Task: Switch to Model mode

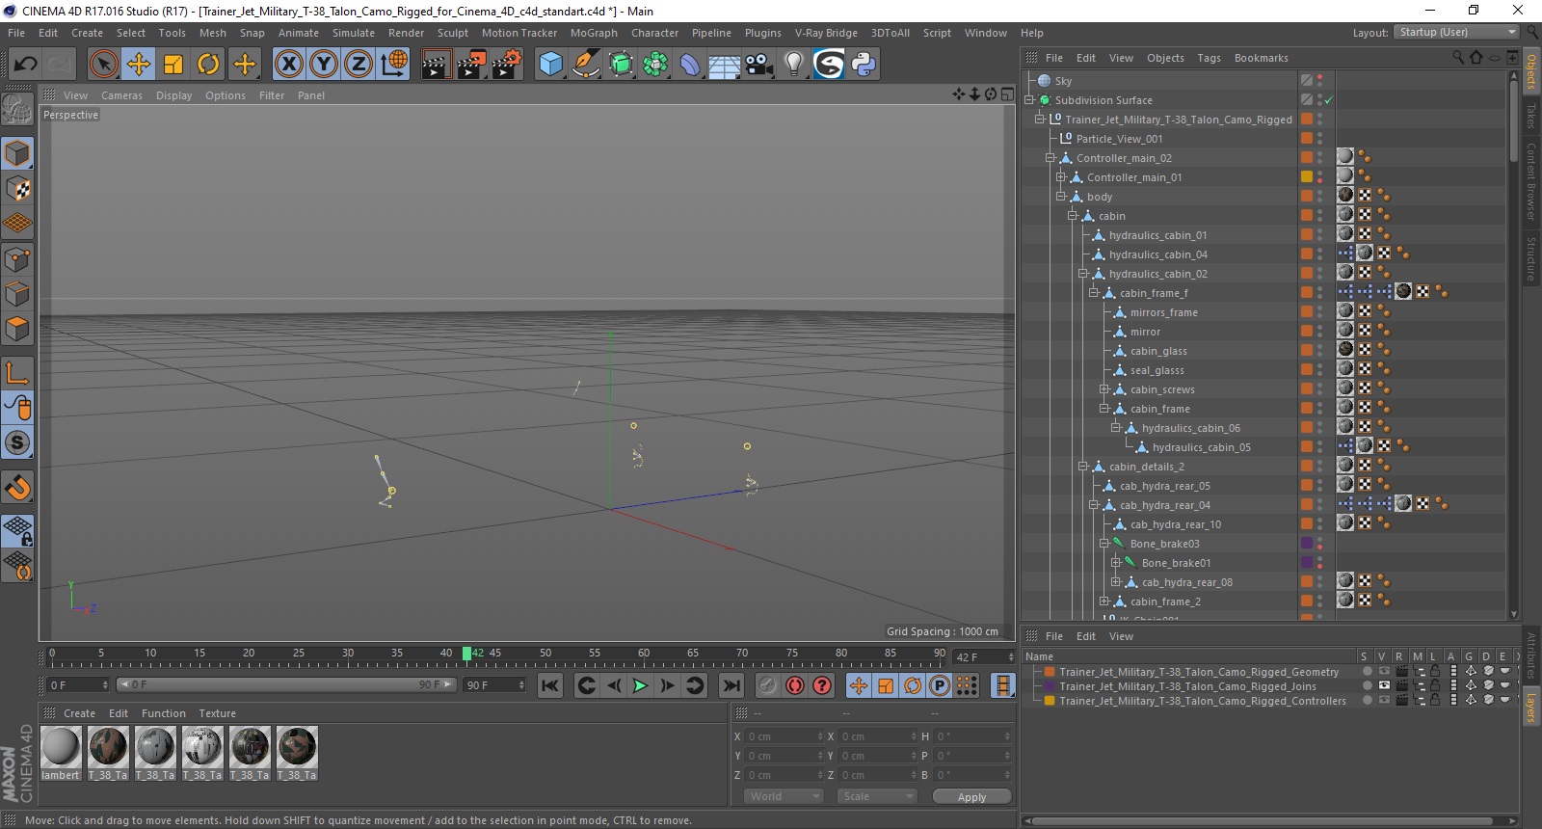Action: tap(17, 153)
